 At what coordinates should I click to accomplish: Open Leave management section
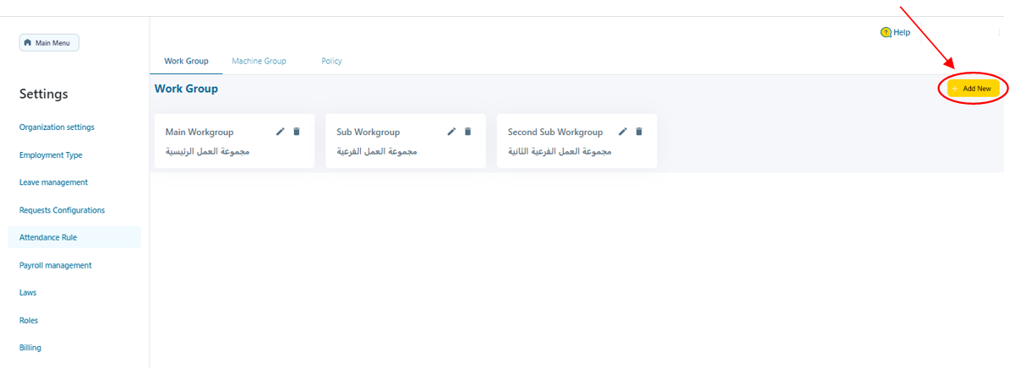pyautogui.click(x=53, y=182)
